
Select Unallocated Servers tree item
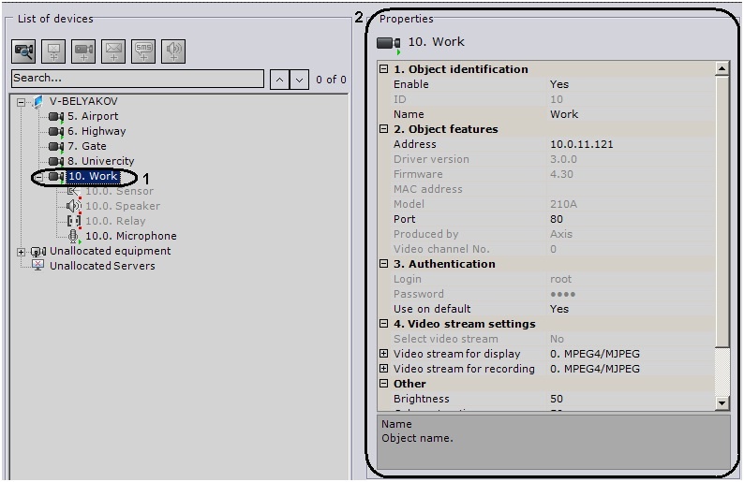pyautogui.click(x=102, y=266)
